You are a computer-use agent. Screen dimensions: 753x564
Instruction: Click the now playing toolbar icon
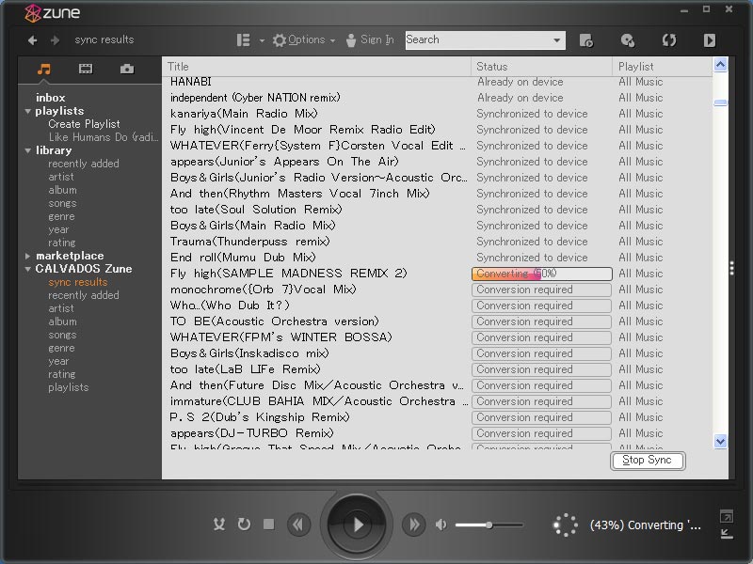coord(710,40)
